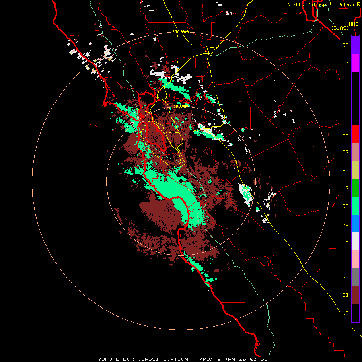Click the 'HYDROMETEOR CLASSIFICATION - KMUX' title text
This screenshot has height=362, width=362.
point(154,359)
